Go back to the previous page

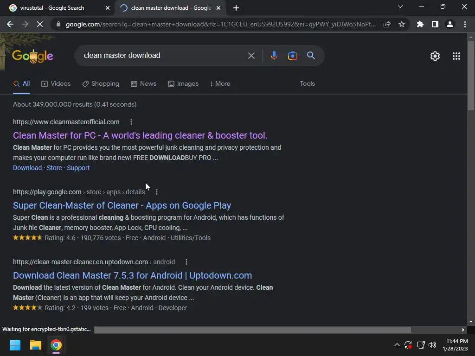[10, 24]
